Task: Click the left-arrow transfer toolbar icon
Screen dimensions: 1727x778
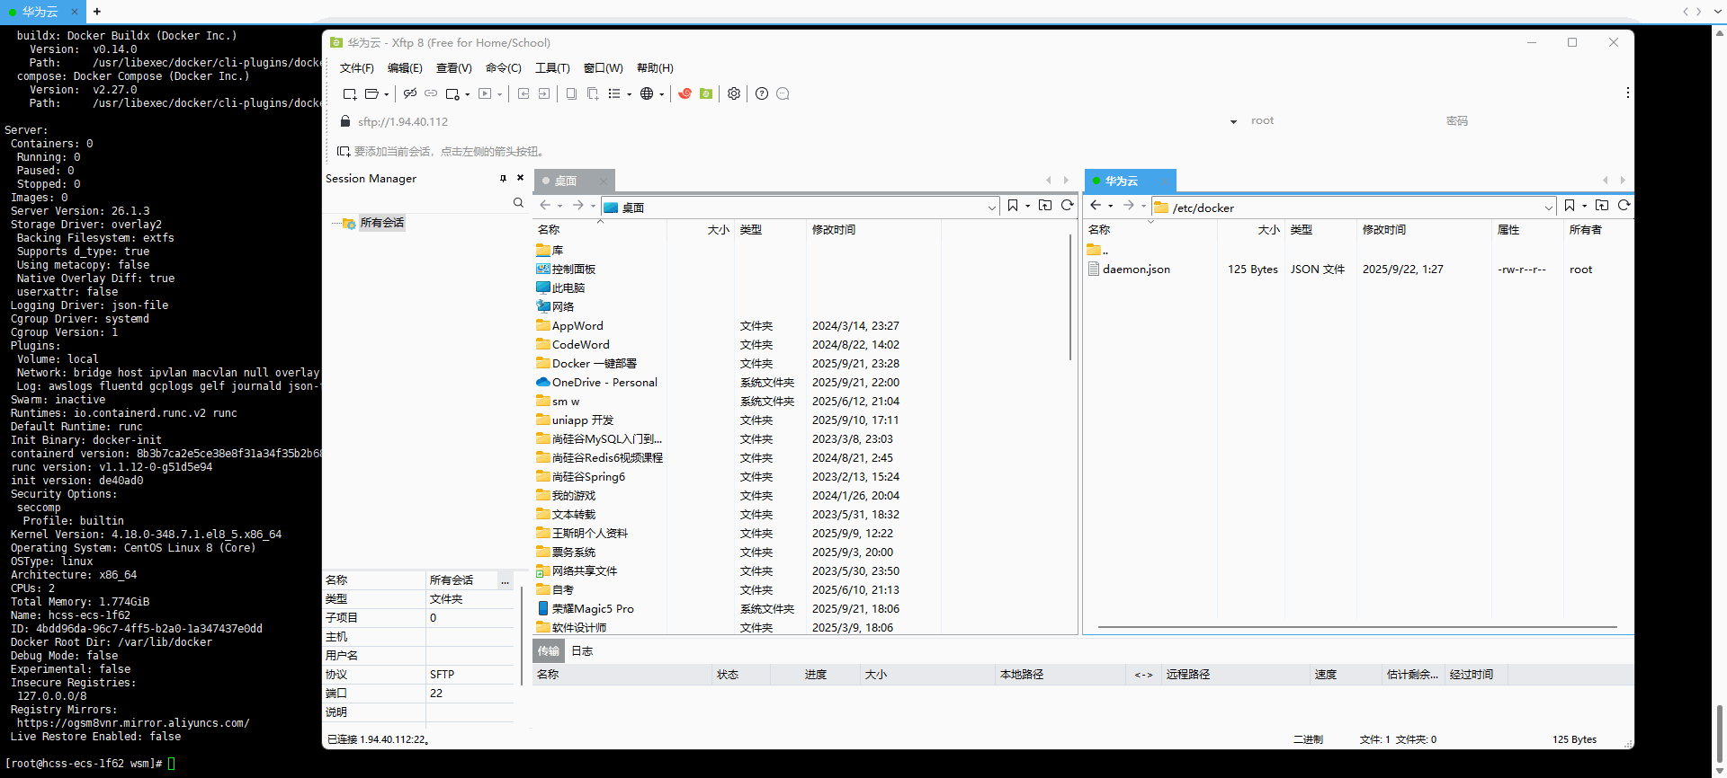Action: click(x=523, y=93)
